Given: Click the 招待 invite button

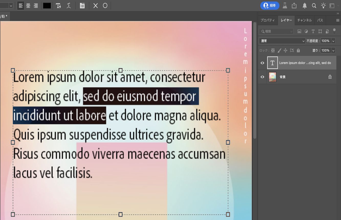Looking at the screenshot, I should [270, 6].
